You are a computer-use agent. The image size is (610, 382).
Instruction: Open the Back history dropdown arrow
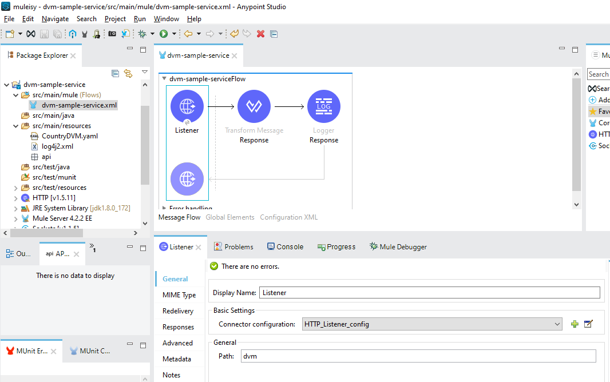[199, 34]
